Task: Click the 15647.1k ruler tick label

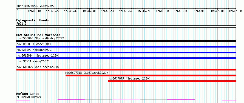Action: click(x=217, y=11)
